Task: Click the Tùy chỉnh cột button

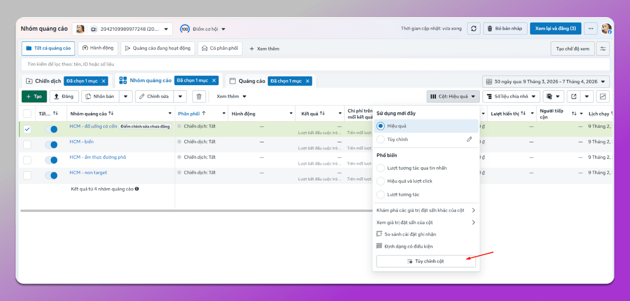Action: coord(426,261)
